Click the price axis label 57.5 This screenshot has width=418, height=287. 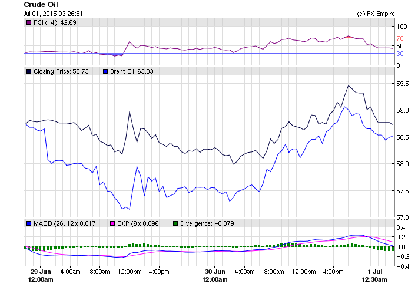coord(403,191)
